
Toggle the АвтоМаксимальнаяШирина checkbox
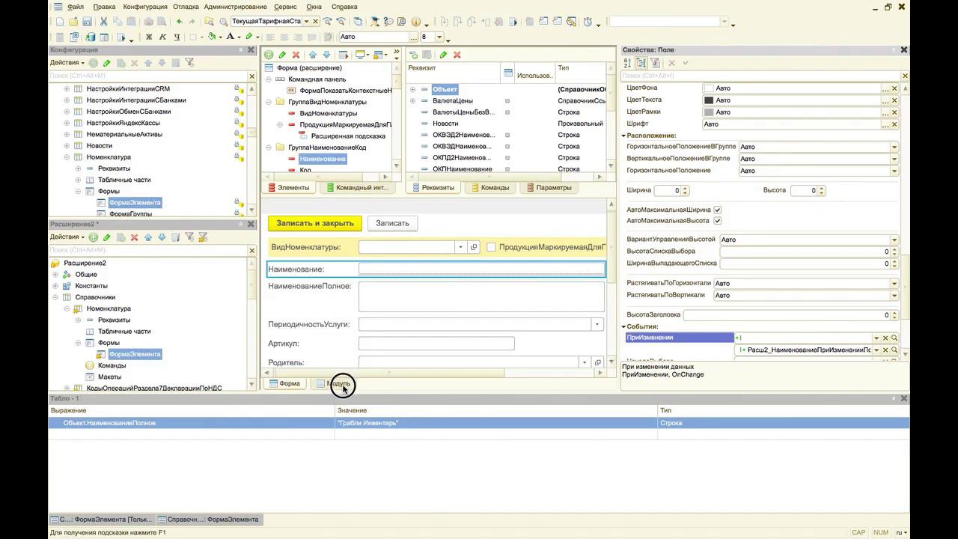click(717, 210)
